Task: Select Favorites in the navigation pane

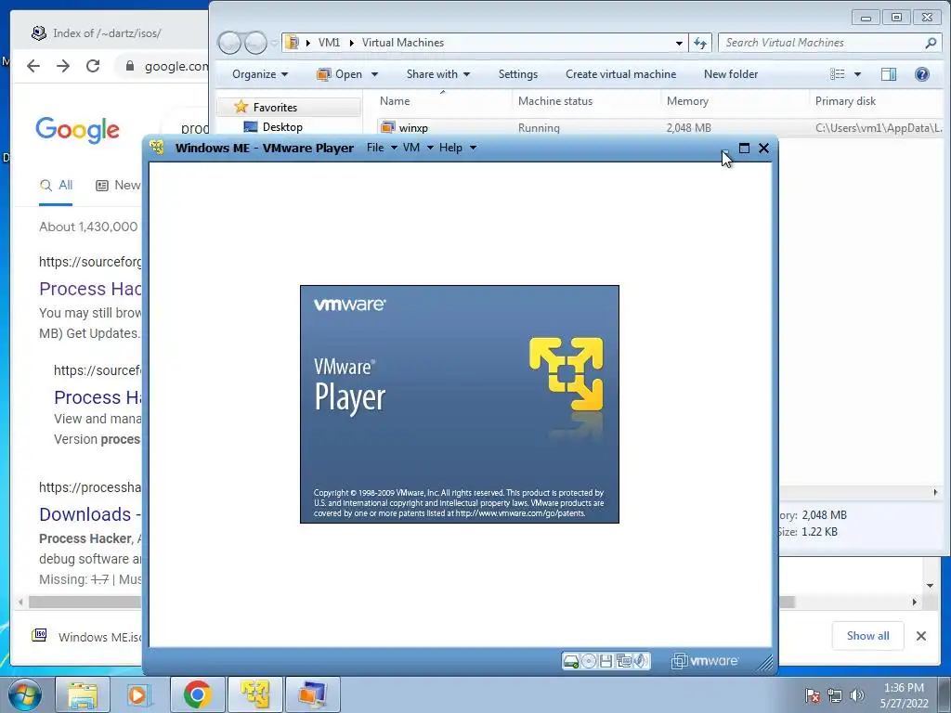Action: tap(275, 108)
